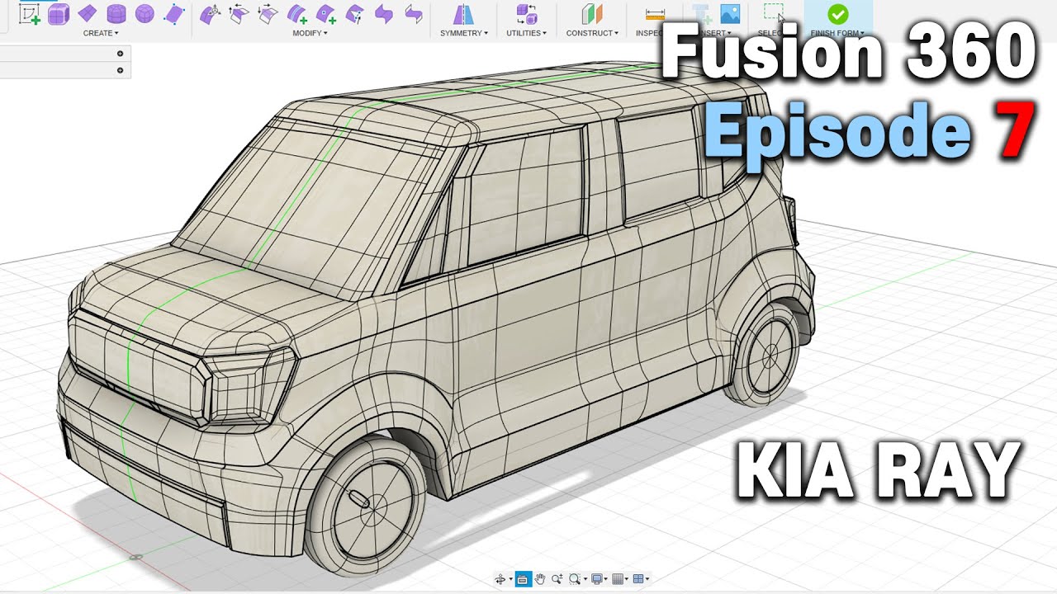This screenshot has height=594, width=1057.
Task: Expand the upper collapsed side panel
Action: point(121,54)
